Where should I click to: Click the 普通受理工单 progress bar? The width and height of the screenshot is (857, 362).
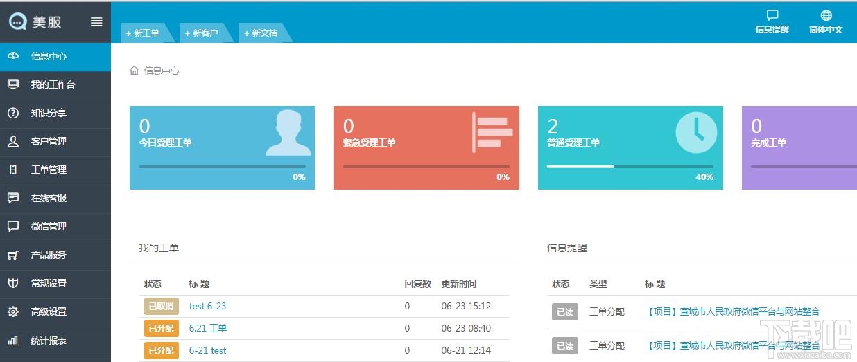(630, 166)
